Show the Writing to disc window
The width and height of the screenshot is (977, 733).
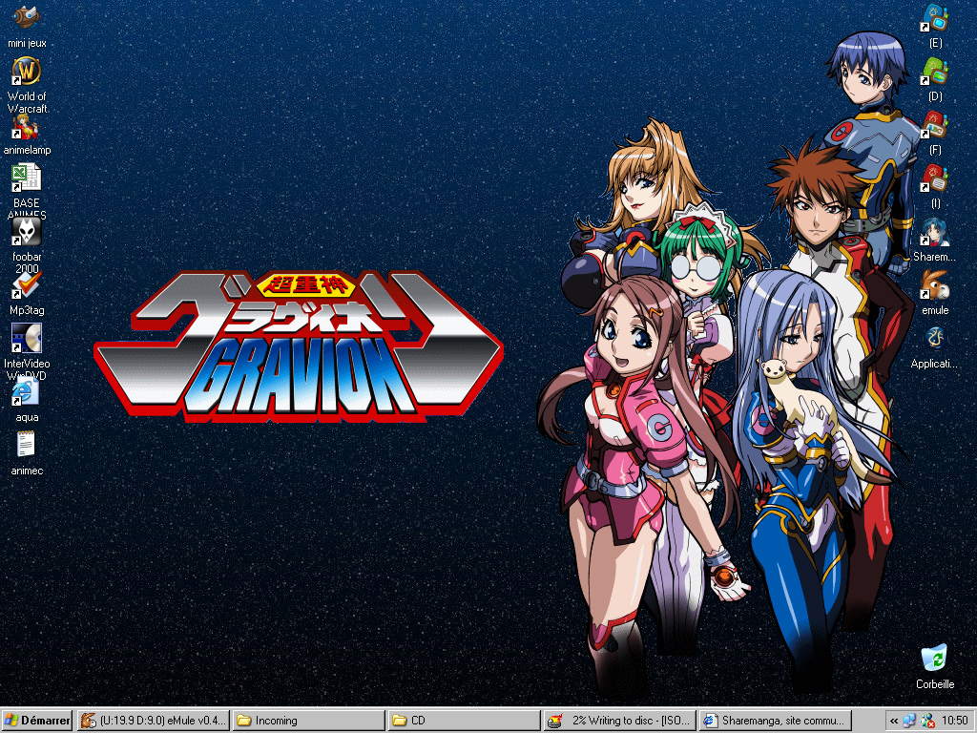tap(619, 721)
